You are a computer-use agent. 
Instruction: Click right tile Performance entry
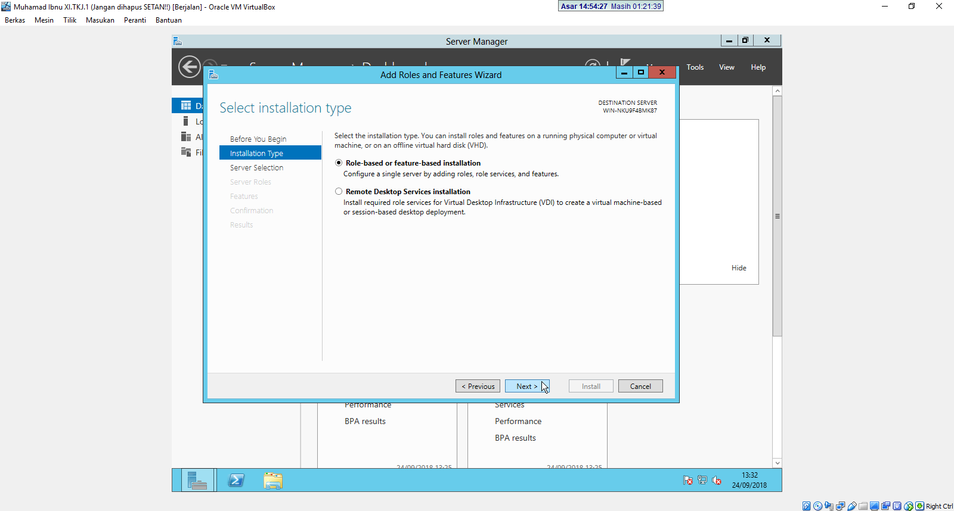518,421
